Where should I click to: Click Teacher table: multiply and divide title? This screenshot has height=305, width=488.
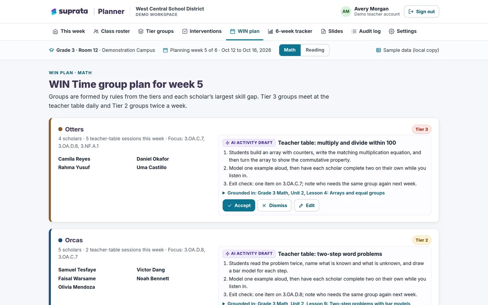(337, 143)
